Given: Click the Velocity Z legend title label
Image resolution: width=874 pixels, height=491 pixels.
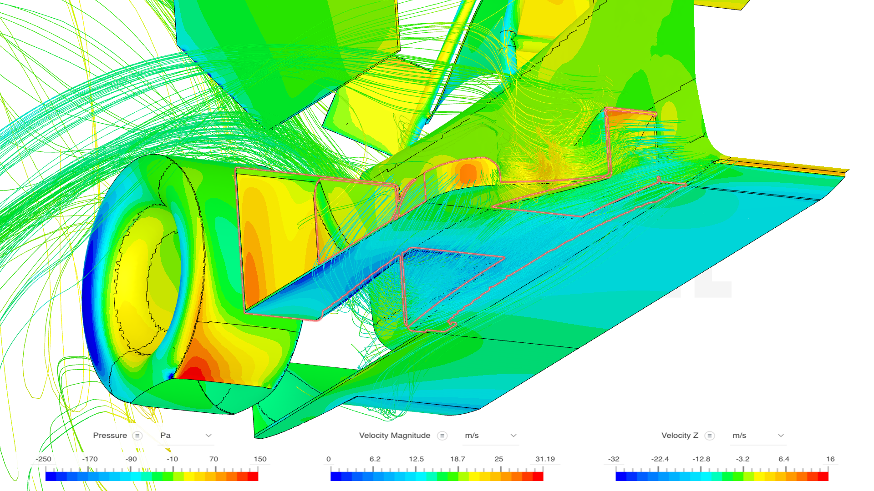Looking at the screenshot, I should 680,436.
